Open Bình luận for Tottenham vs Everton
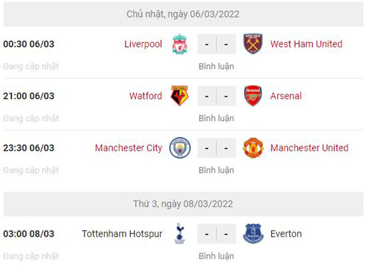The width and height of the screenshot is (366, 271). tap(216, 256)
